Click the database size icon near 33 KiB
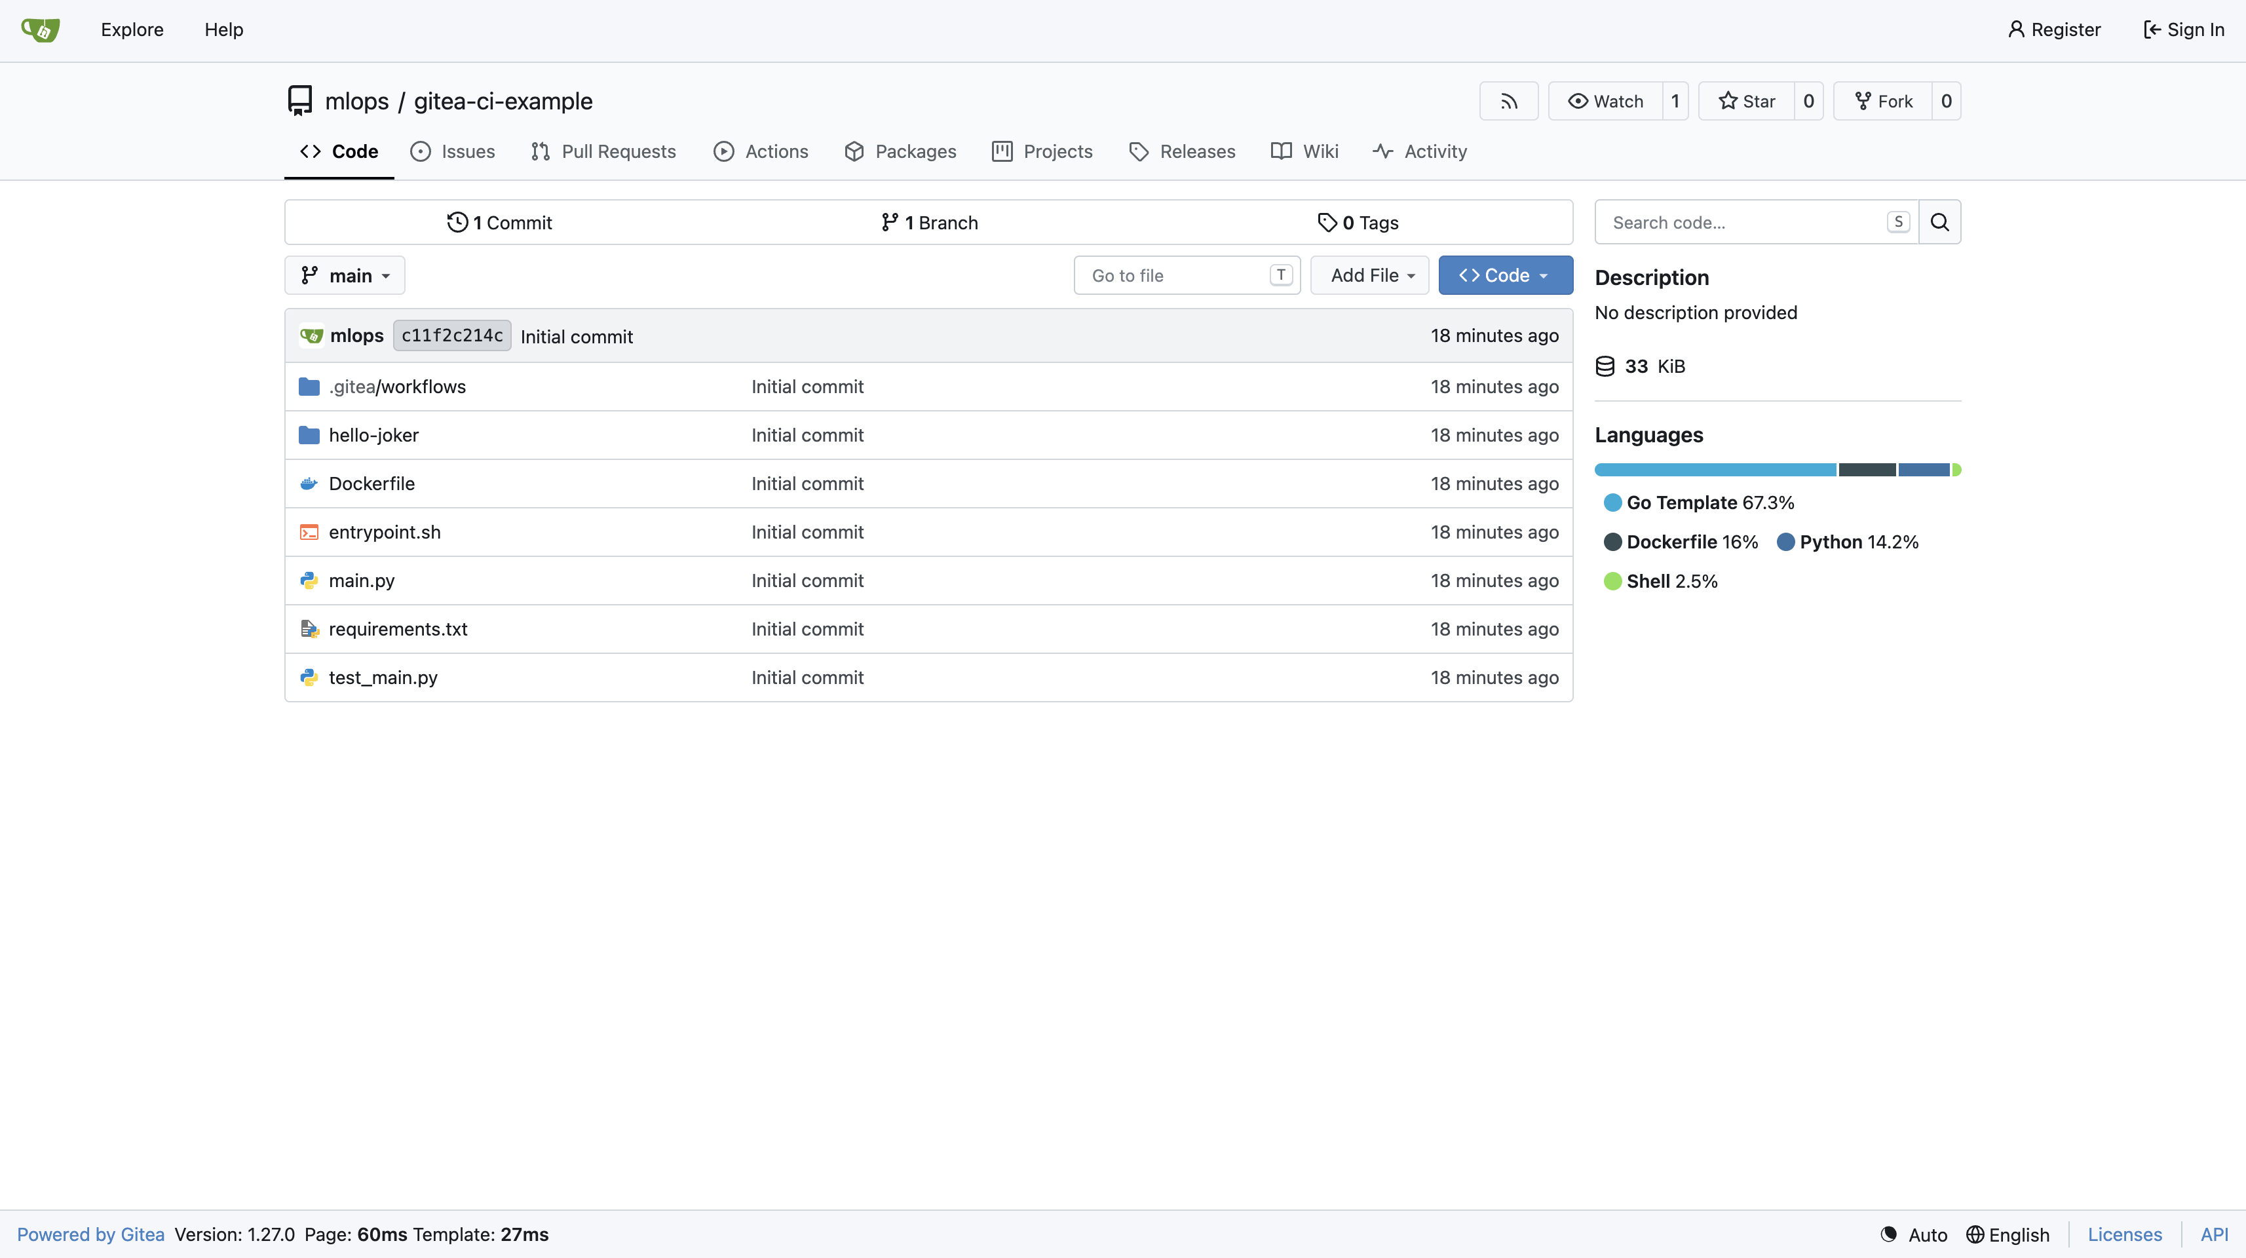 click(1605, 366)
